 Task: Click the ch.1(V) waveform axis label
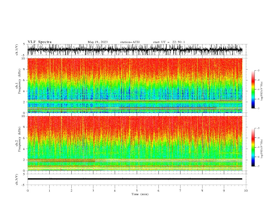17,50
